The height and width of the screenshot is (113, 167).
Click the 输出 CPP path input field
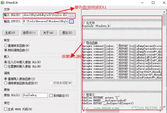tap(45, 22)
